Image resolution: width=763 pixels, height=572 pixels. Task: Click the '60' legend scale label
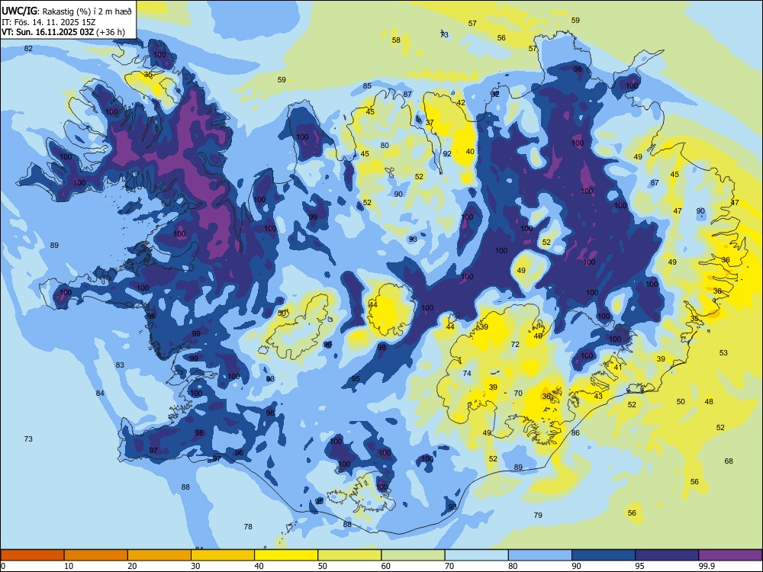coord(386,566)
